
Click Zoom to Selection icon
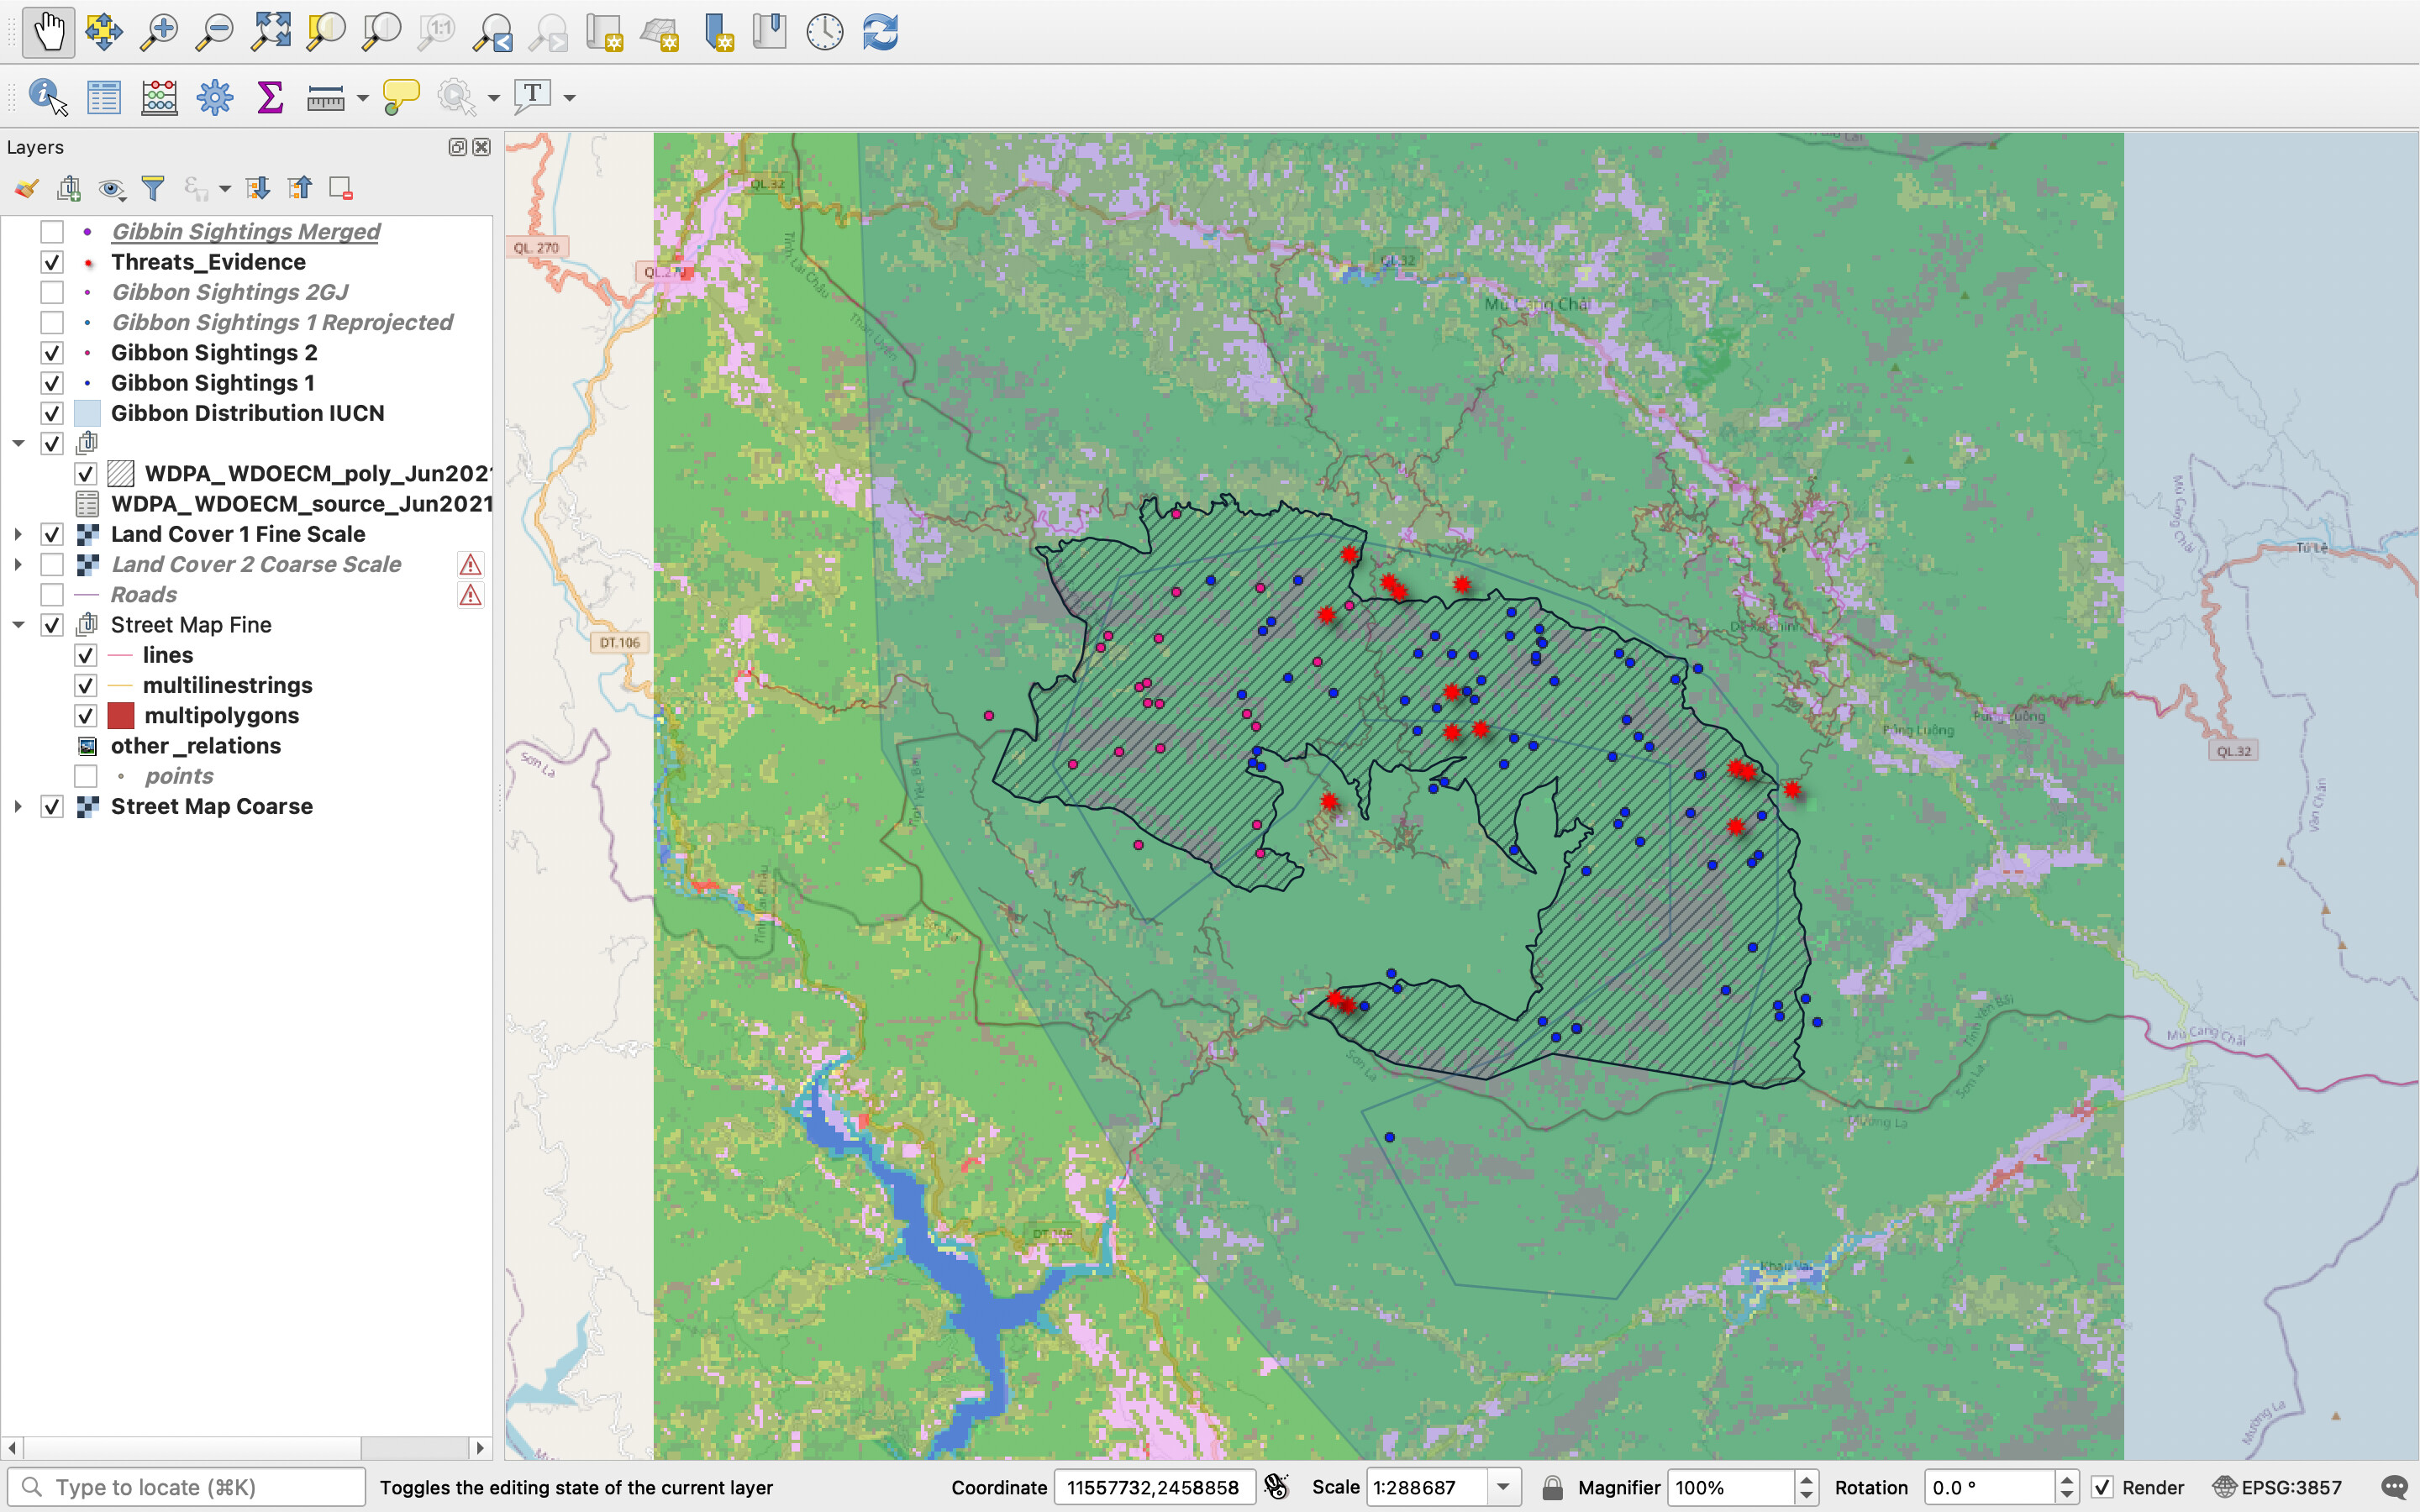[326, 32]
